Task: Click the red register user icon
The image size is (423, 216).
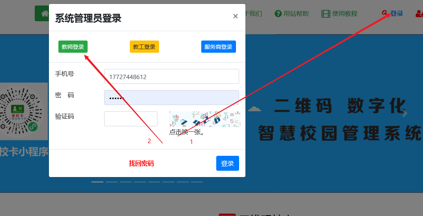Action: 419,14
